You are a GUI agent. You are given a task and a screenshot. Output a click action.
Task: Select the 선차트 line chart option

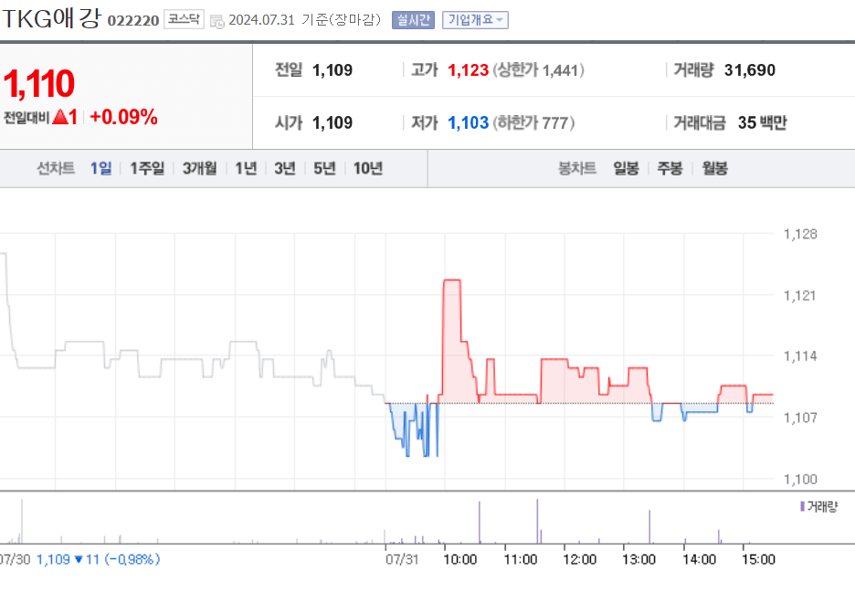55,168
